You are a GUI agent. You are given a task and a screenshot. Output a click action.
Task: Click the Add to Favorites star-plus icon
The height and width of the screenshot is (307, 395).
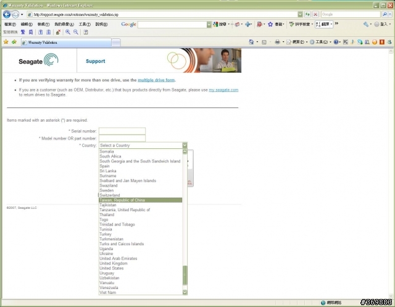click(x=14, y=42)
